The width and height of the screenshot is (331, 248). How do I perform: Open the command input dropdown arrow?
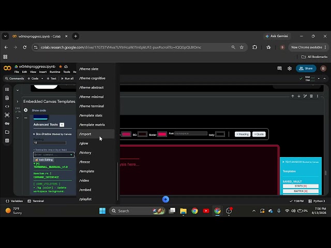[71, 155]
